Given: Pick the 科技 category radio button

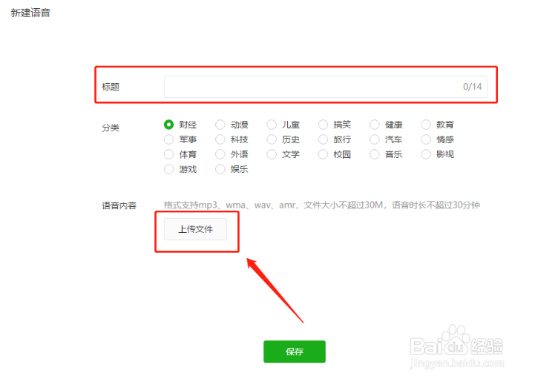Looking at the screenshot, I should point(220,139).
